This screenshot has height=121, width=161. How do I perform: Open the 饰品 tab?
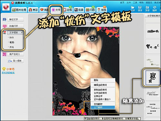click(x=44, y=10)
